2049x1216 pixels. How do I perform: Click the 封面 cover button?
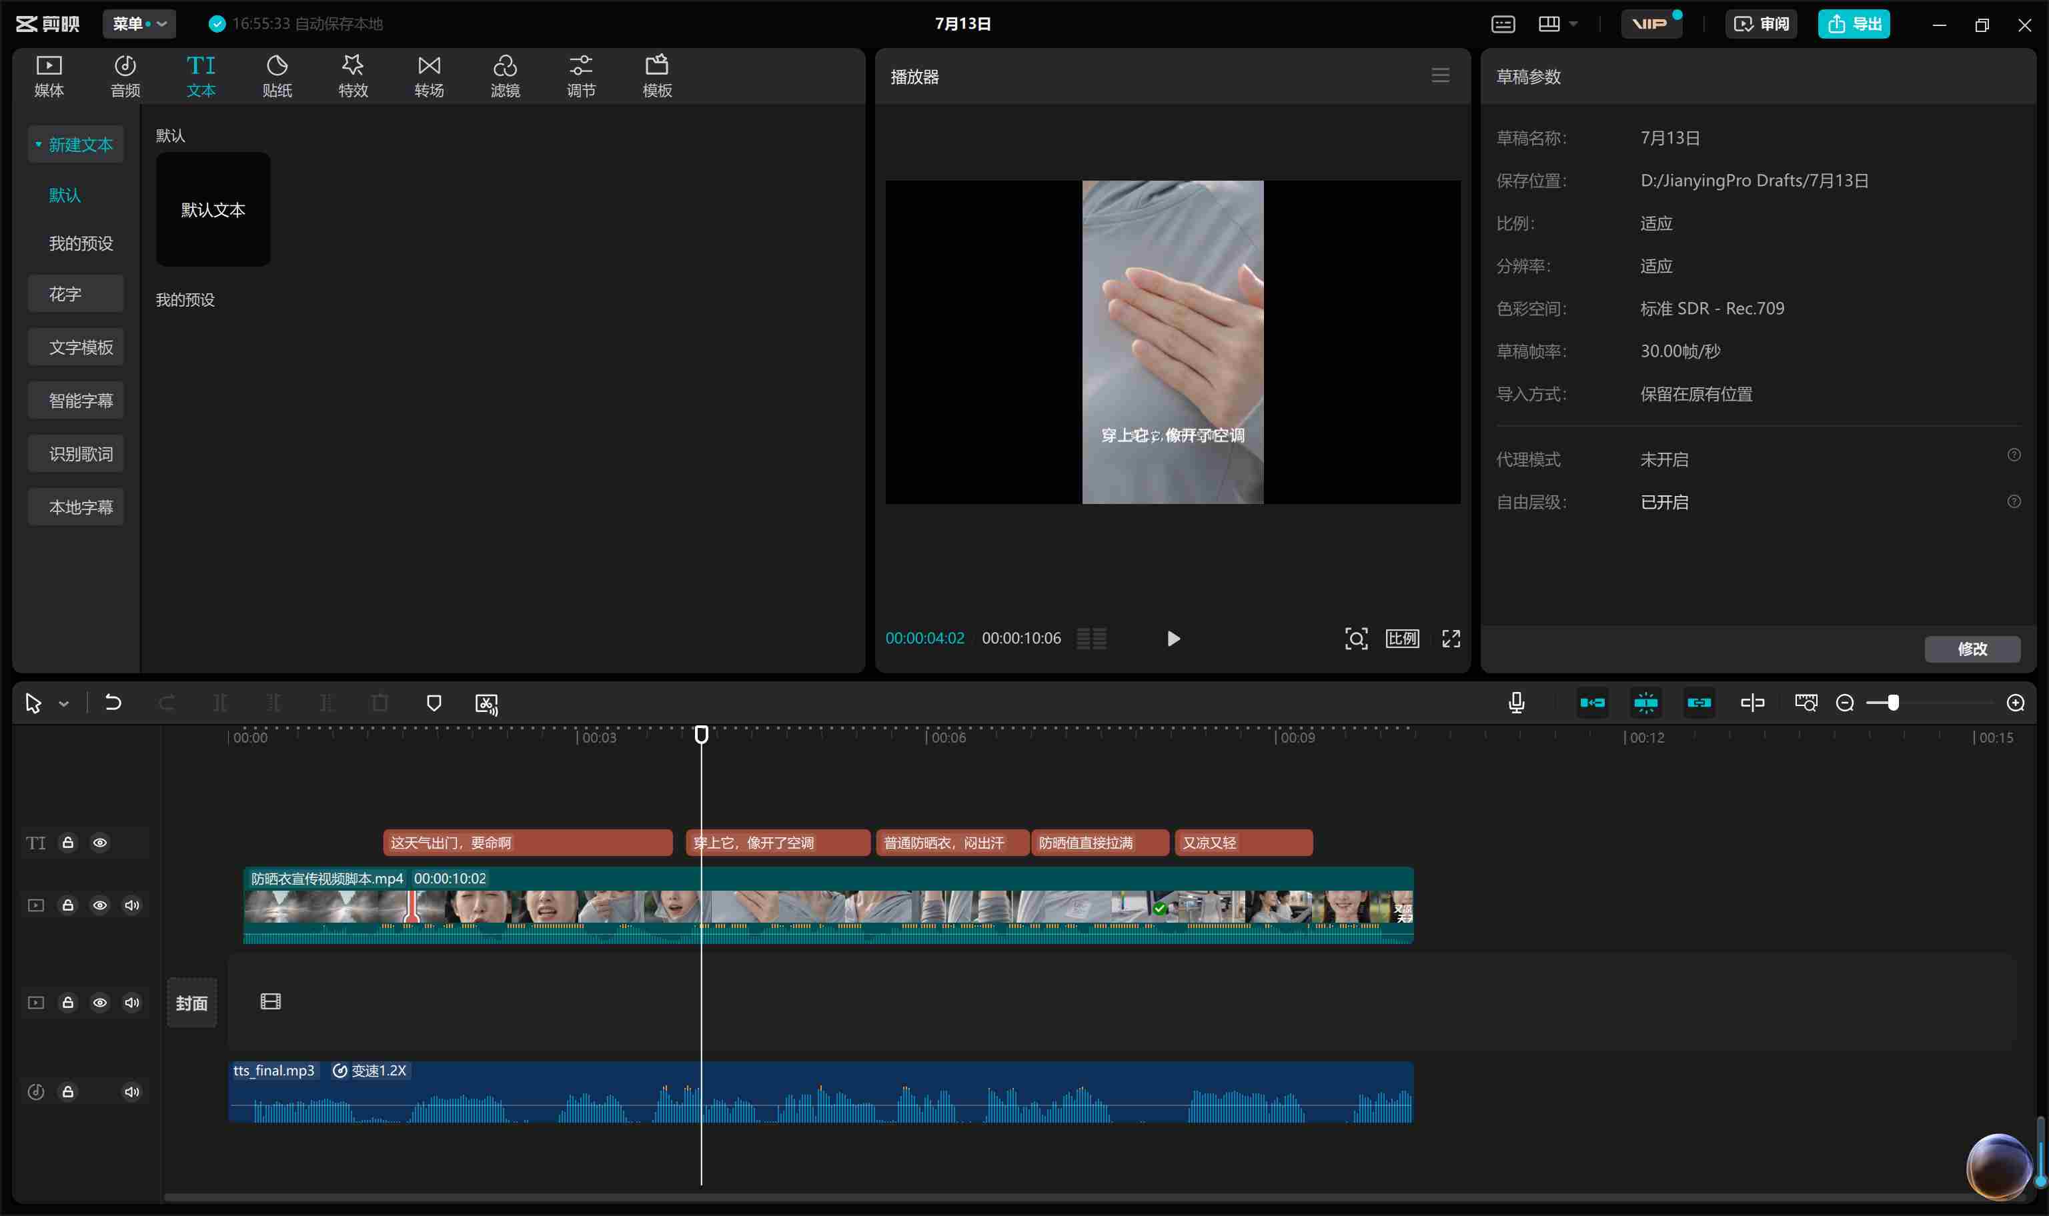coord(192,1002)
